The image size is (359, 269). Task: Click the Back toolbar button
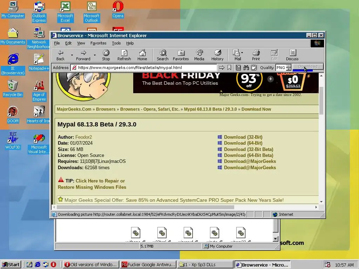[60, 55]
